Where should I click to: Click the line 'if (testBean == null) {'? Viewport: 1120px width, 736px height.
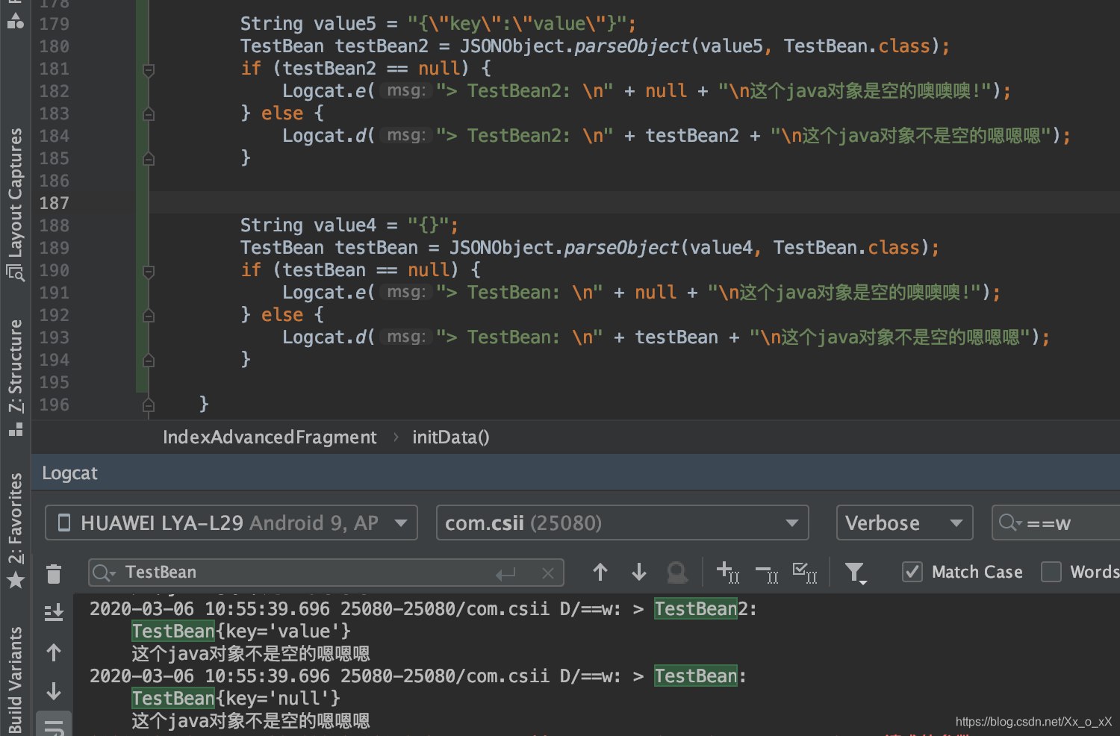(x=361, y=270)
